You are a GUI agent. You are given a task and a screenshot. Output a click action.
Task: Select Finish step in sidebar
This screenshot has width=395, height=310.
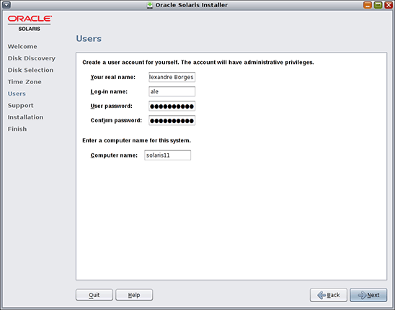(17, 129)
